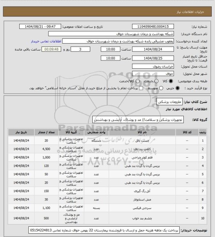Click the آنل رگ گیری item name
215x237 pixels.
pos(142,191)
